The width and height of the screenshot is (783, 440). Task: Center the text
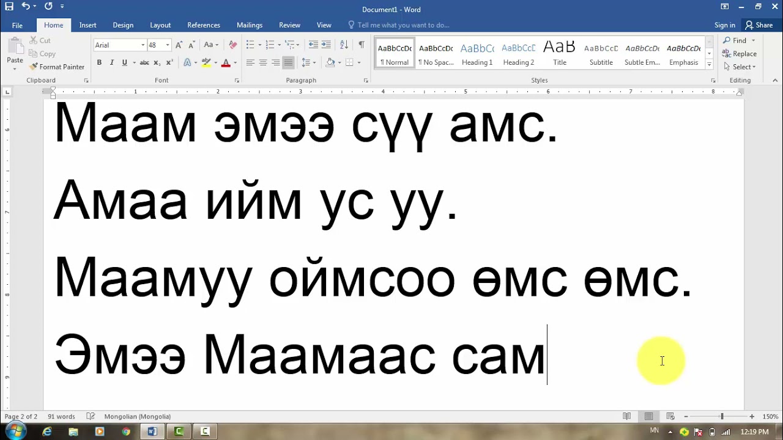point(263,62)
